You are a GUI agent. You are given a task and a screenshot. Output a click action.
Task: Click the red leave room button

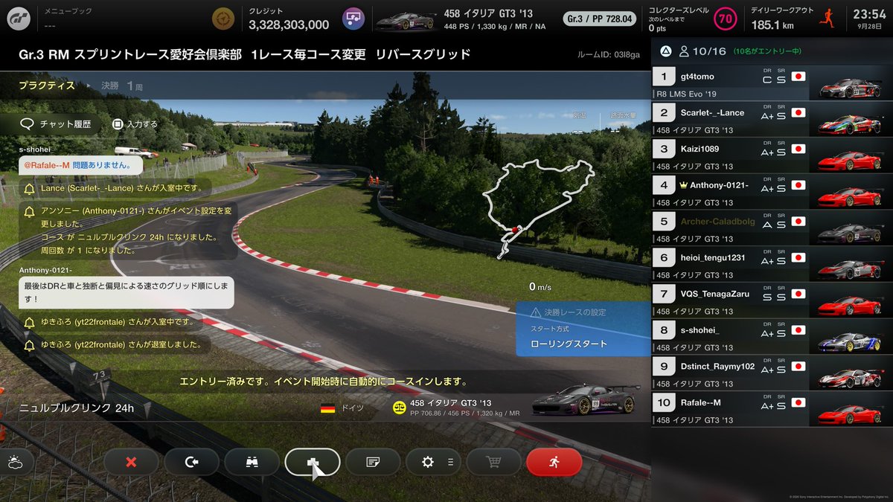[554, 462]
